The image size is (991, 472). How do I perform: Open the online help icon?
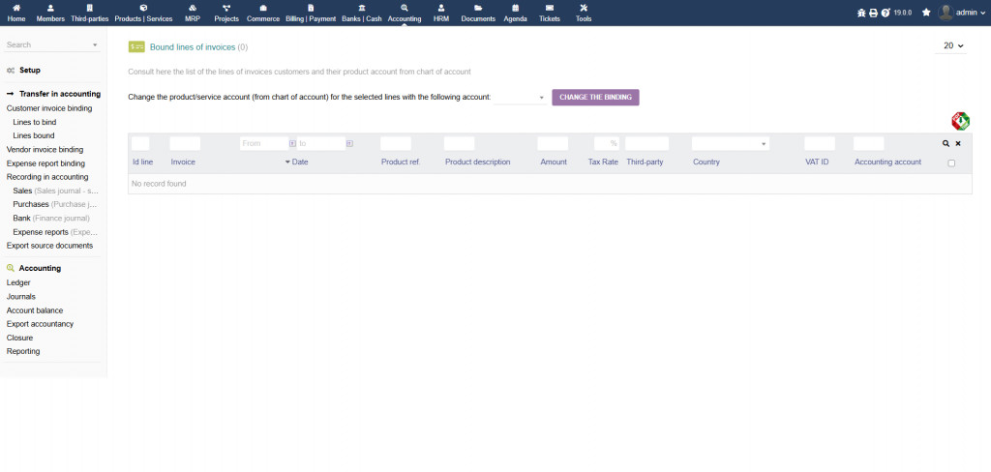pyautogui.click(x=886, y=13)
